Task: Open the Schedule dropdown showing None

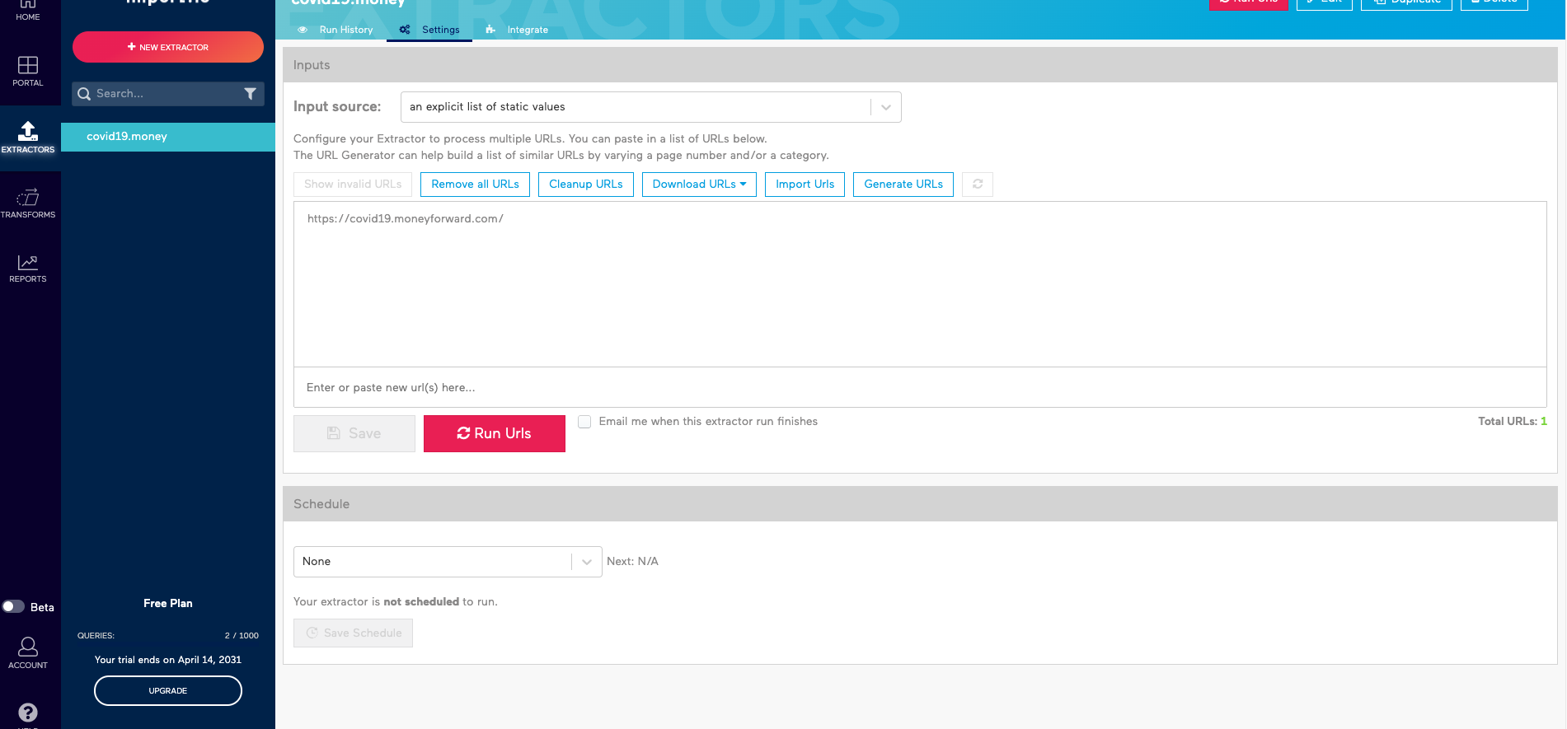Action: (448, 562)
